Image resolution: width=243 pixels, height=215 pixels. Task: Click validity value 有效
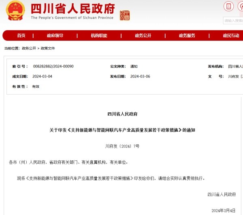(x=36, y=86)
